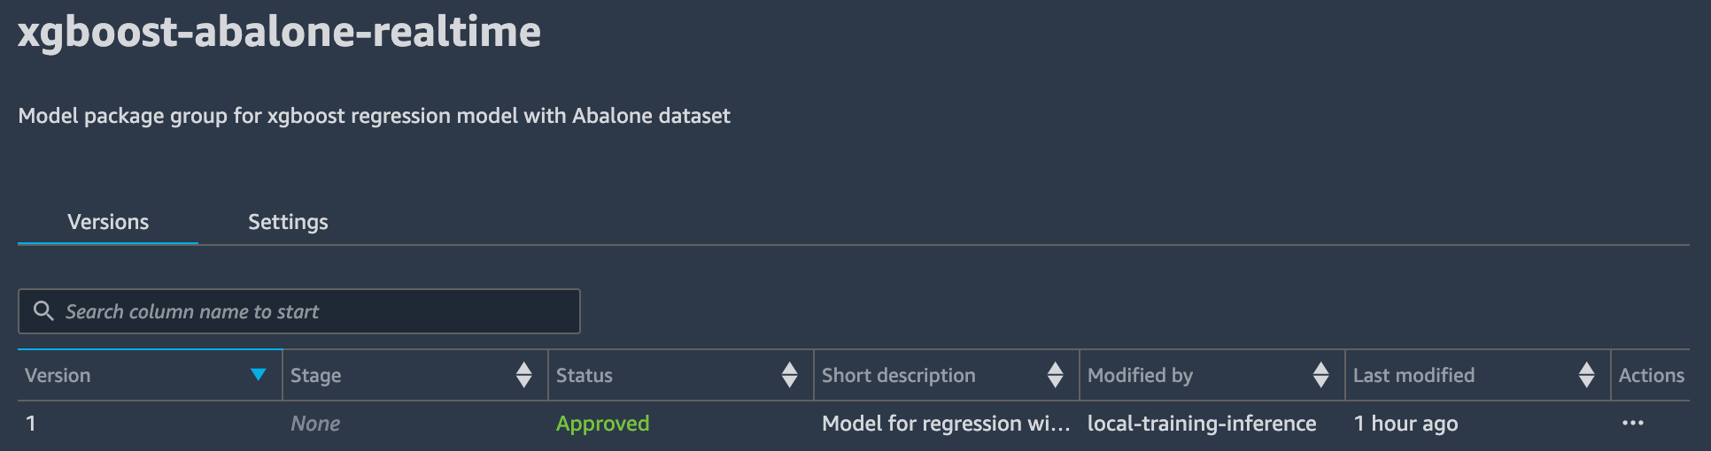Click the green Approved status
The image size is (1711, 451).
[602, 424]
